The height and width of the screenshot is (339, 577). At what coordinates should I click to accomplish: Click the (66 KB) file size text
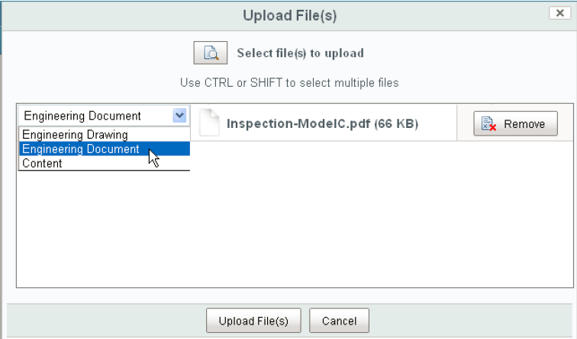tap(396, 123)
